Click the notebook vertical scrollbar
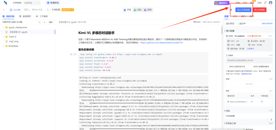 222,31
